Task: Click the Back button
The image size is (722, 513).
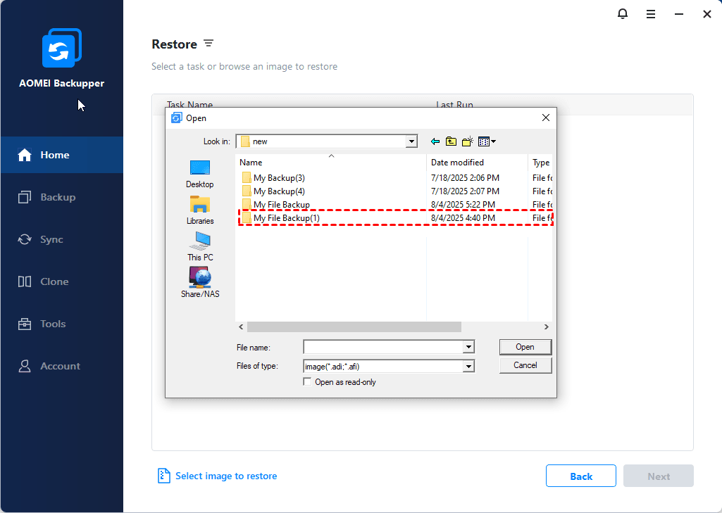Action: 581,476
